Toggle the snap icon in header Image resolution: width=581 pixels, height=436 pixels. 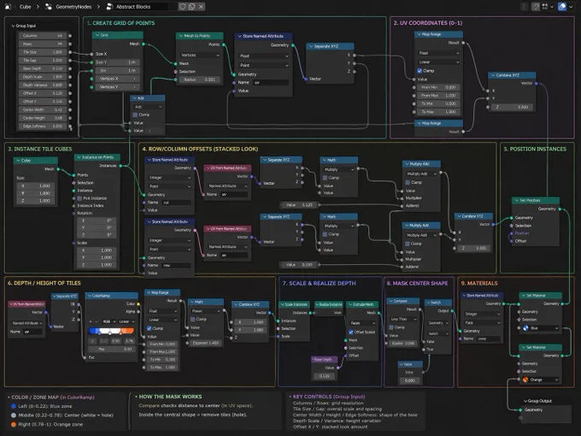[536, 7]
